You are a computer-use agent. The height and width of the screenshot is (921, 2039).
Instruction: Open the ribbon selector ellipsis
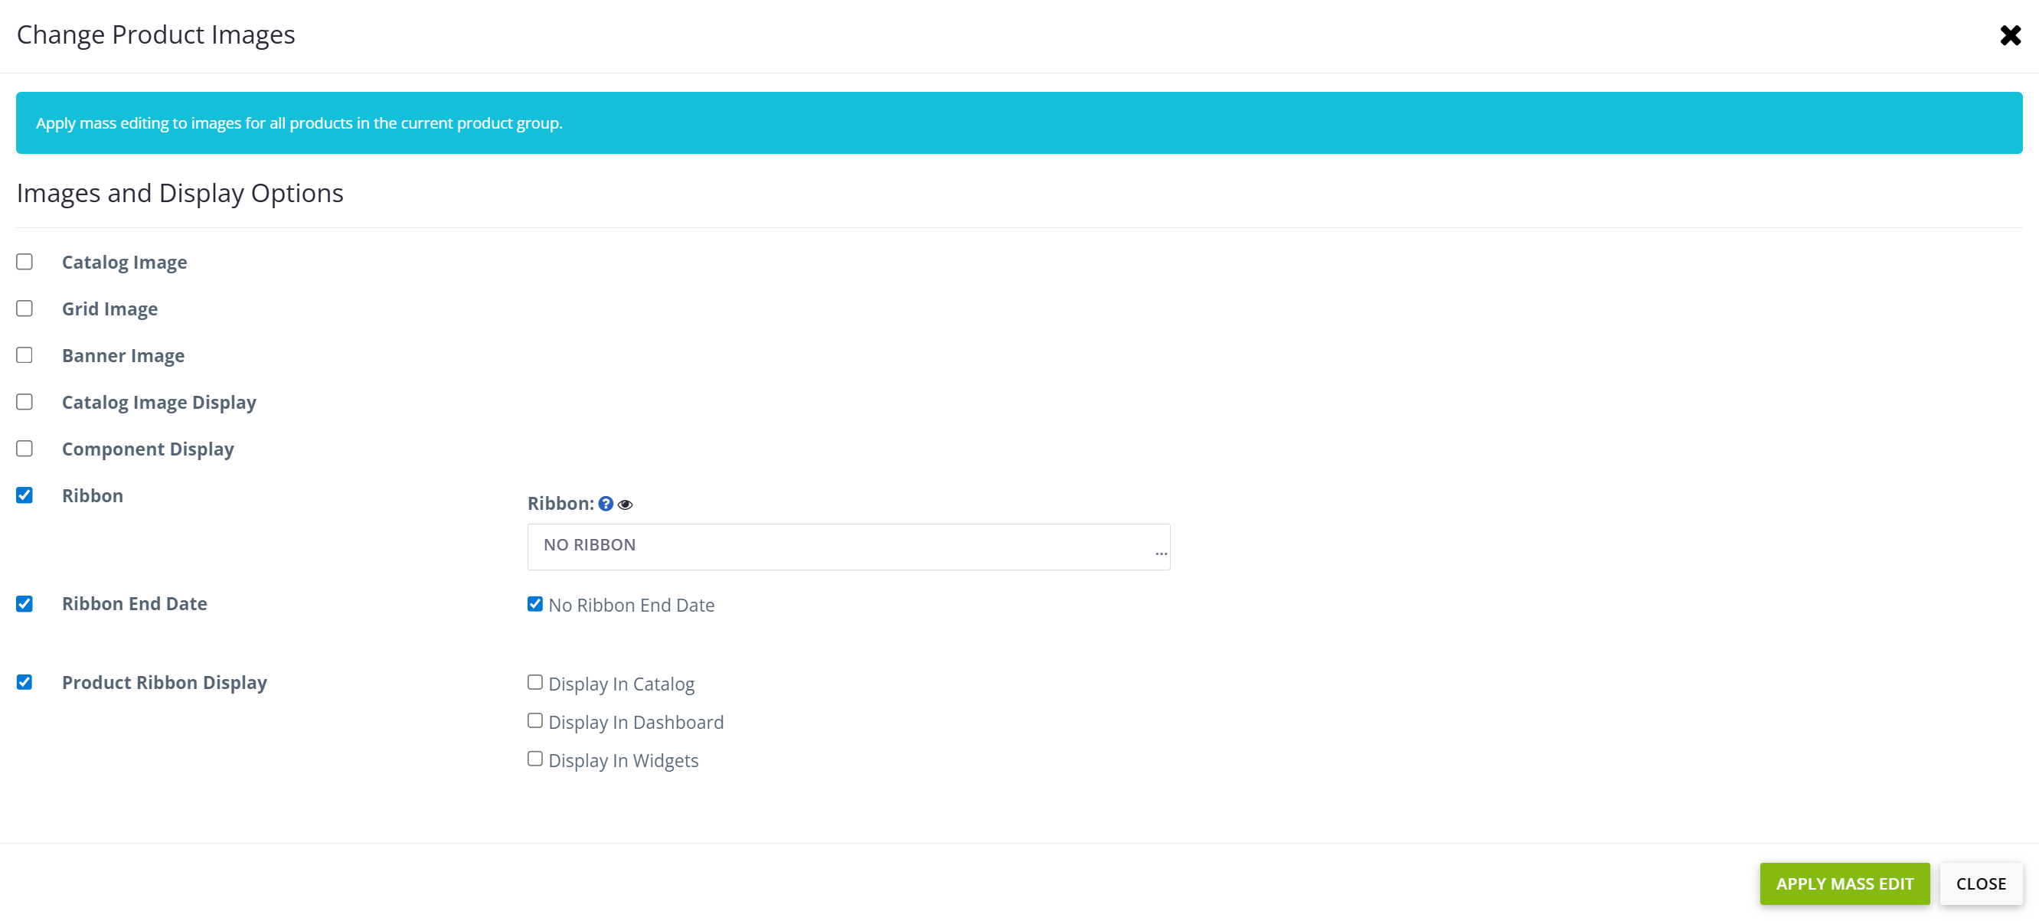tap(1161, 552)
